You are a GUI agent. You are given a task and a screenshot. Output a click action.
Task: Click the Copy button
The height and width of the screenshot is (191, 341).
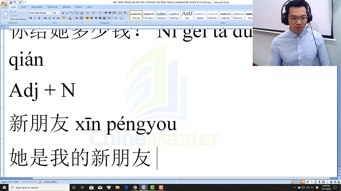click(x=14, y=16)
